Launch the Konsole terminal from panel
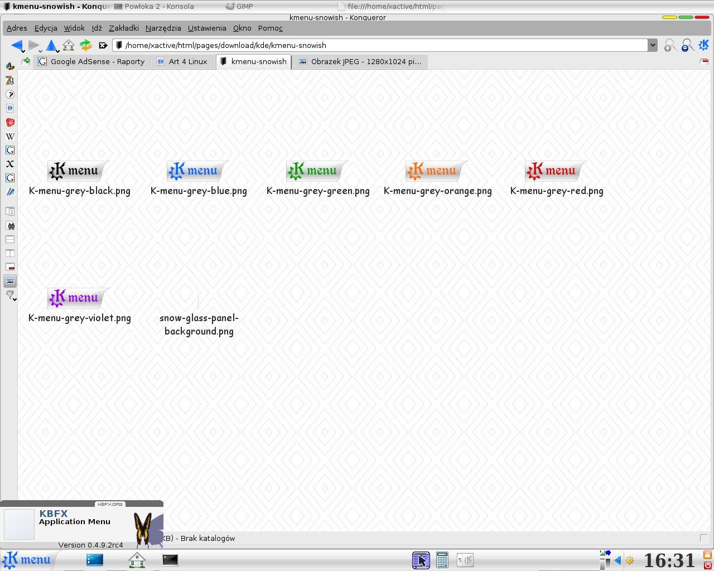This screenshot has width=714, height=571. (170, 560)
